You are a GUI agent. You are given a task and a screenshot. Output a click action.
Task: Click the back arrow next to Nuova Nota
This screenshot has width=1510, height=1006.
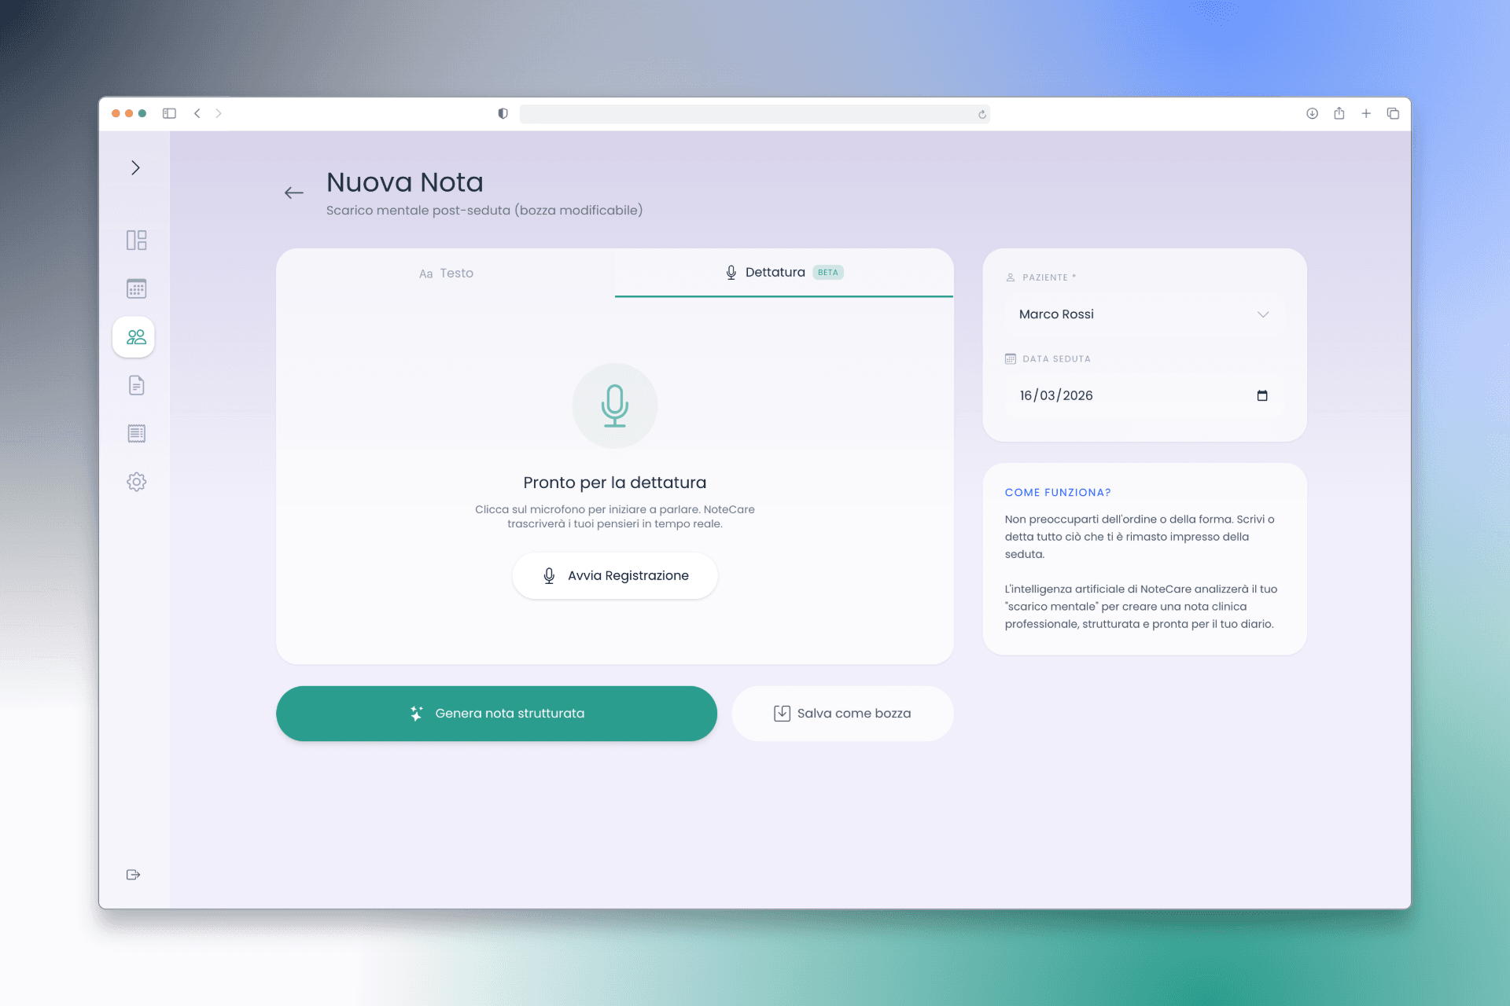(293, 193)
